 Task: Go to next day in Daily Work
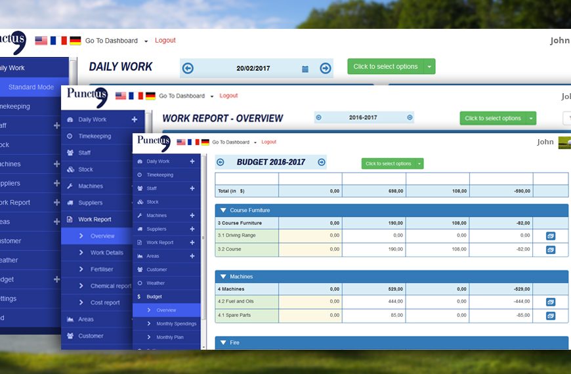coord(325,68)
